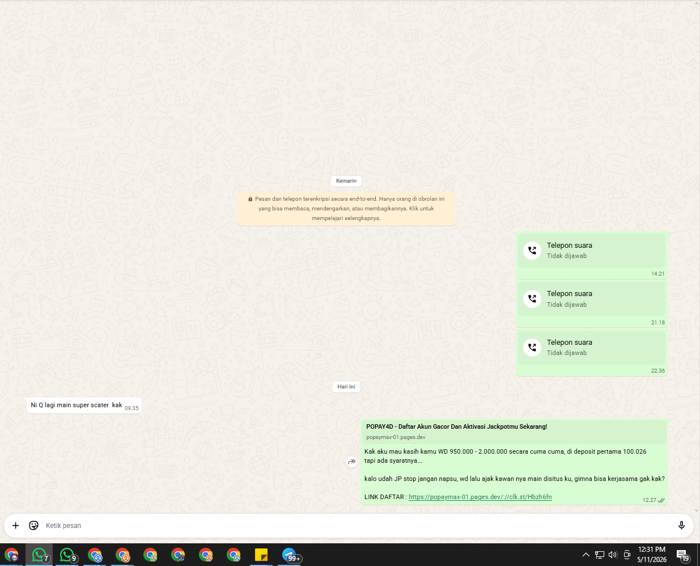Image resolution: width=700 pixels, height=566 pixels.
Task: Switch to WhatsApp taskbar icon with badge 7
Action: [40, 555]
